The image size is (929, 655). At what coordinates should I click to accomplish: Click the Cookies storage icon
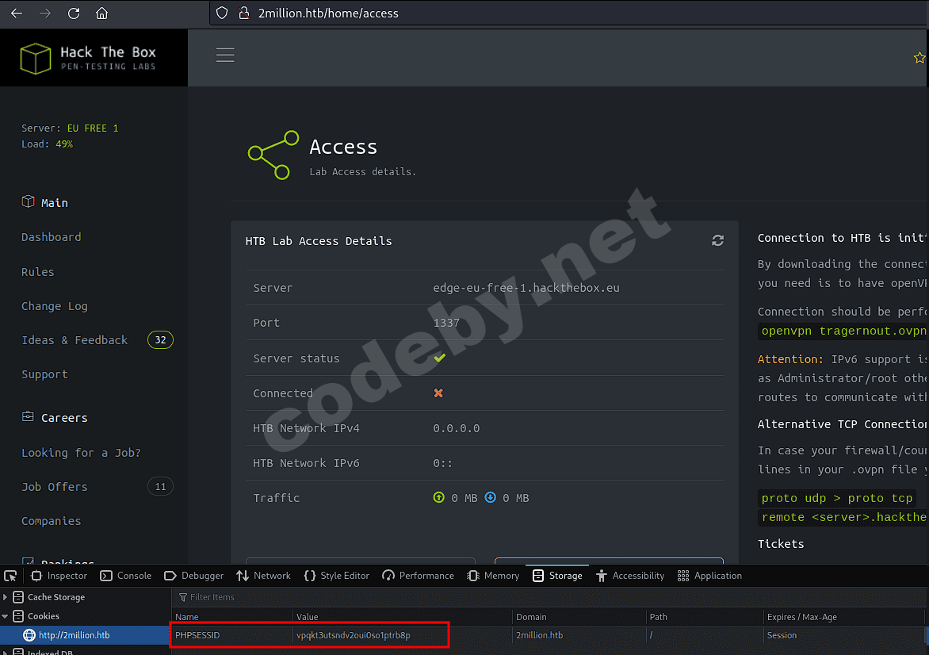(18, 616)
